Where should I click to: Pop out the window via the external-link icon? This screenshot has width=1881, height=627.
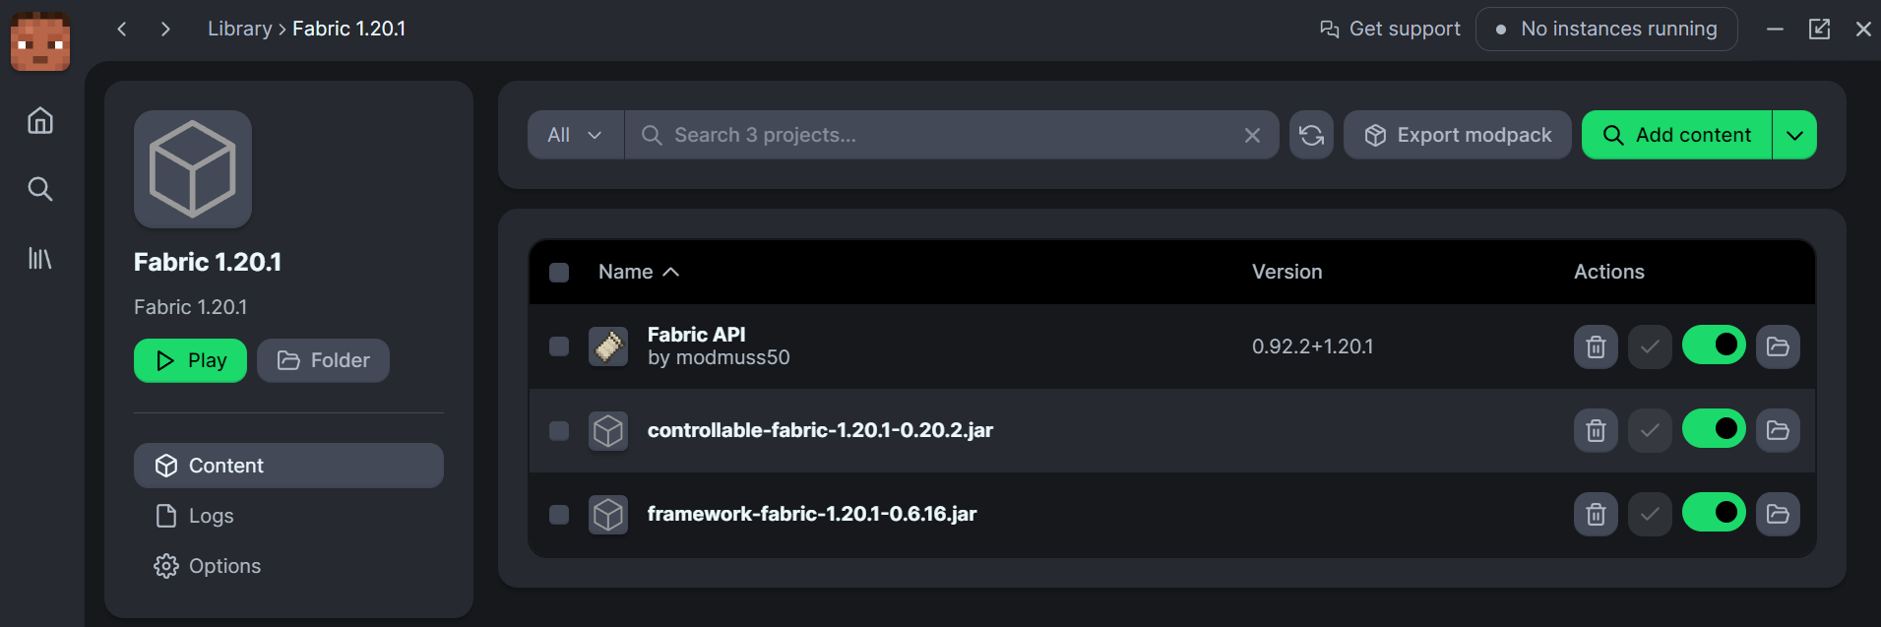[x=1819, y=29]
